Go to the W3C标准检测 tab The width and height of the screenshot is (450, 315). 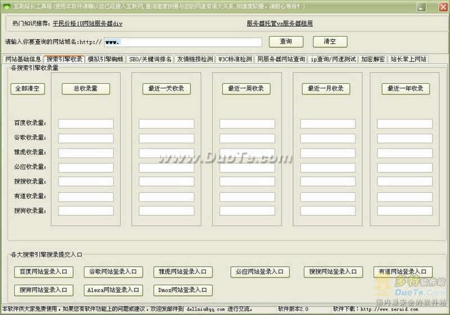pos(236,59)
